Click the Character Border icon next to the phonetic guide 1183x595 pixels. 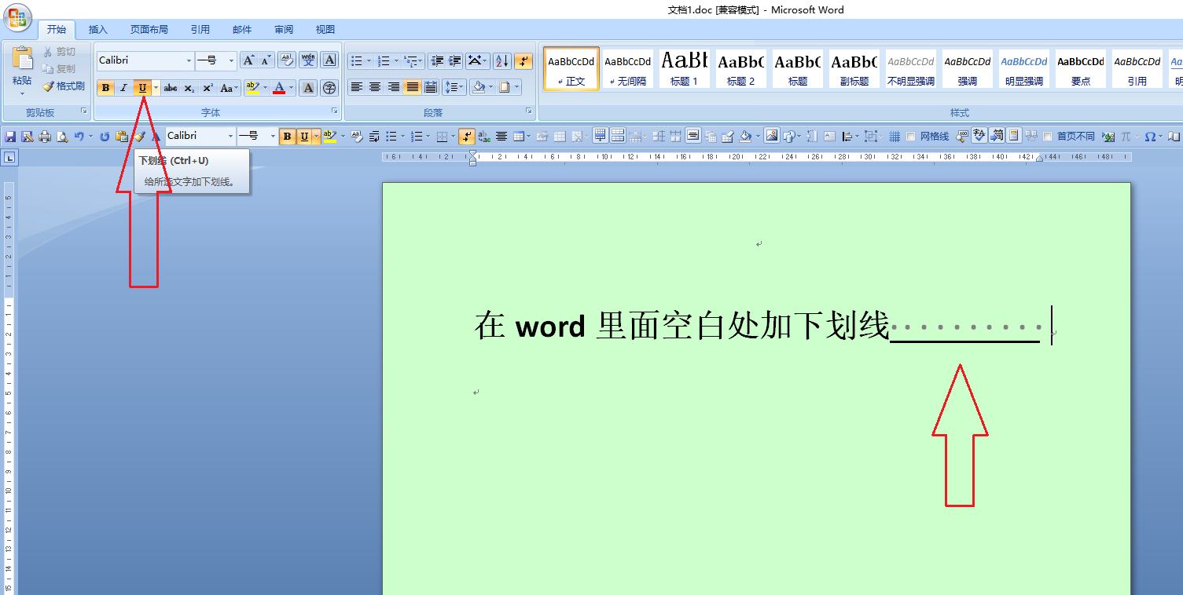[x=329, y=60]
